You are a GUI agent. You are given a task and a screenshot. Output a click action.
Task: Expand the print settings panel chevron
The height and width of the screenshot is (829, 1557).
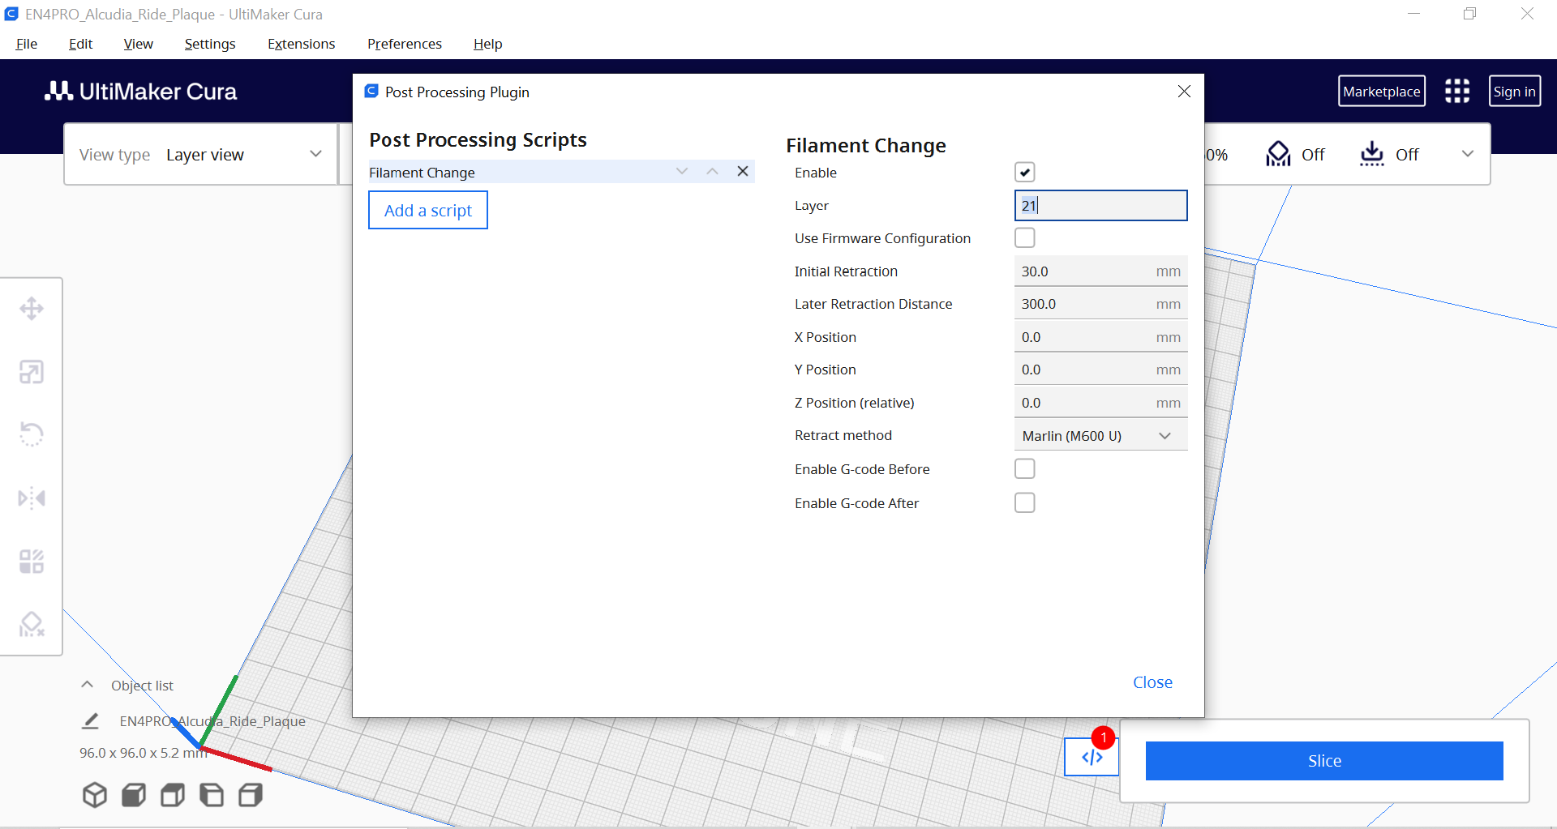pyautogui.click(x=1468, y=154)
